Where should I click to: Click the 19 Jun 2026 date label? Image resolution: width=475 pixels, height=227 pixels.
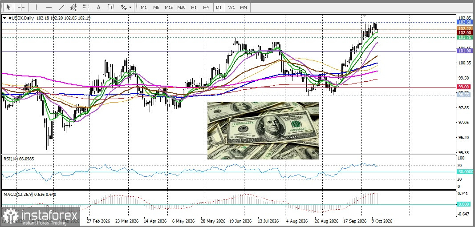coord(240,221)
